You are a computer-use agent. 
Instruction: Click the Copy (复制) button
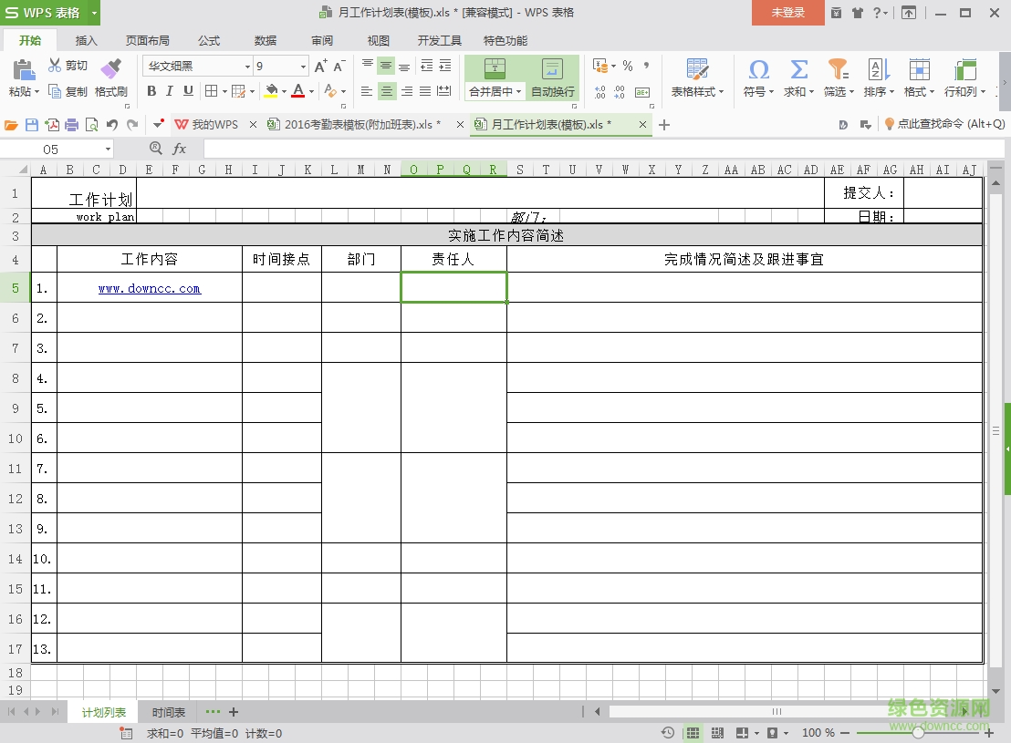pos(68,91)
